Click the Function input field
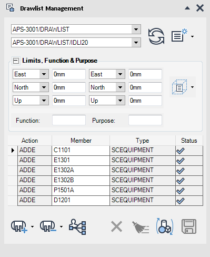Screen dimensions: 210x257 69,120
